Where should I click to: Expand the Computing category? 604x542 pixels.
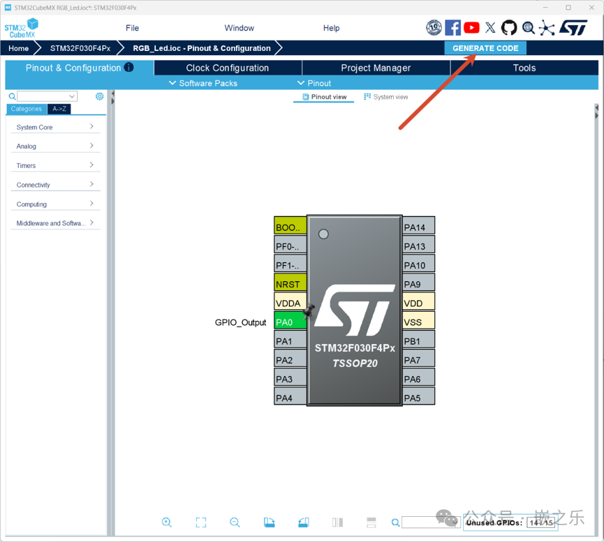click(x=55, y=204)
